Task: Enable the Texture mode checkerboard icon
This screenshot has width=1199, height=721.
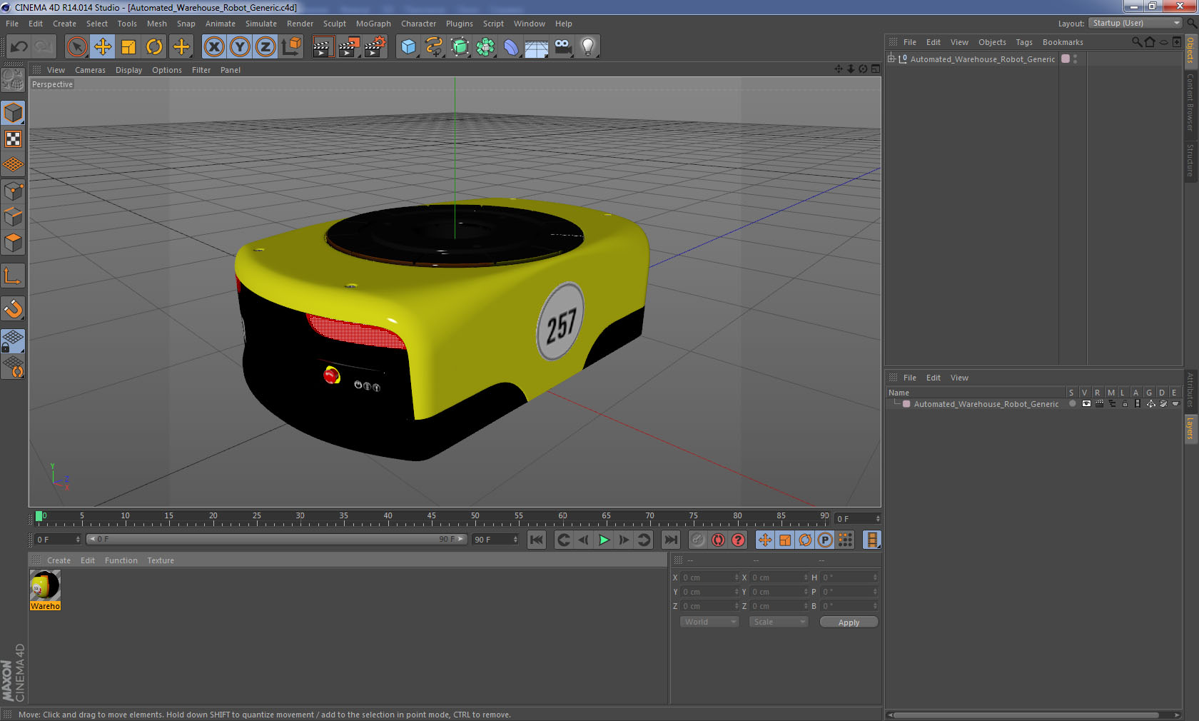Action: pos(13,139)
